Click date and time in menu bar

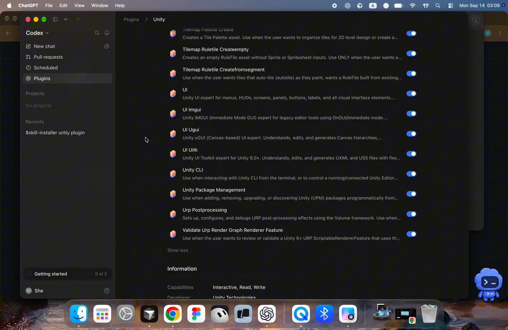pyautogui.click(x=479, y=5)
